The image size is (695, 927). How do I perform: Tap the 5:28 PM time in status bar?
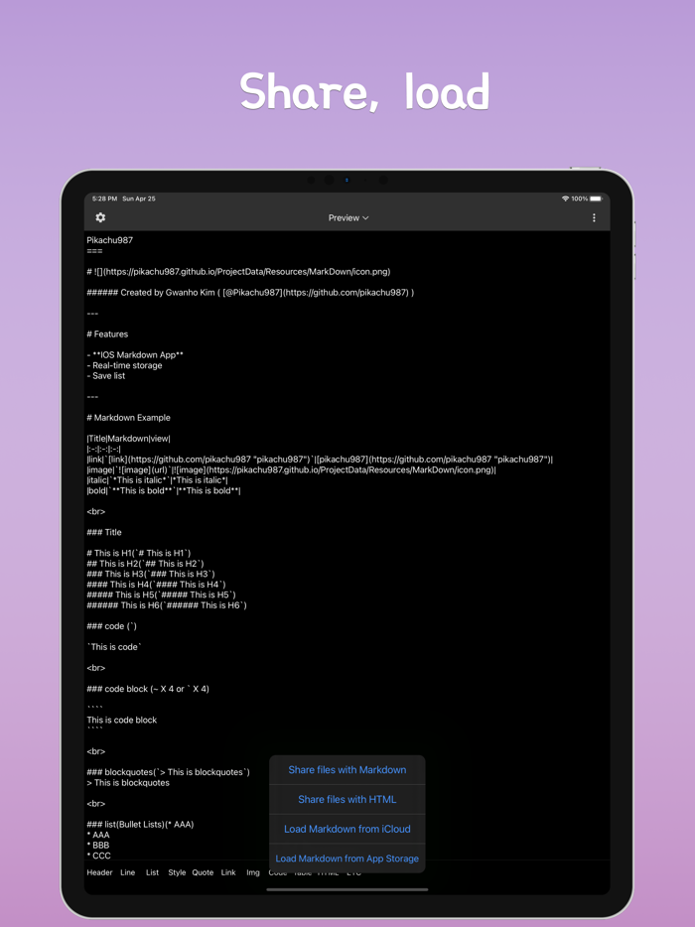click(104, 199)
